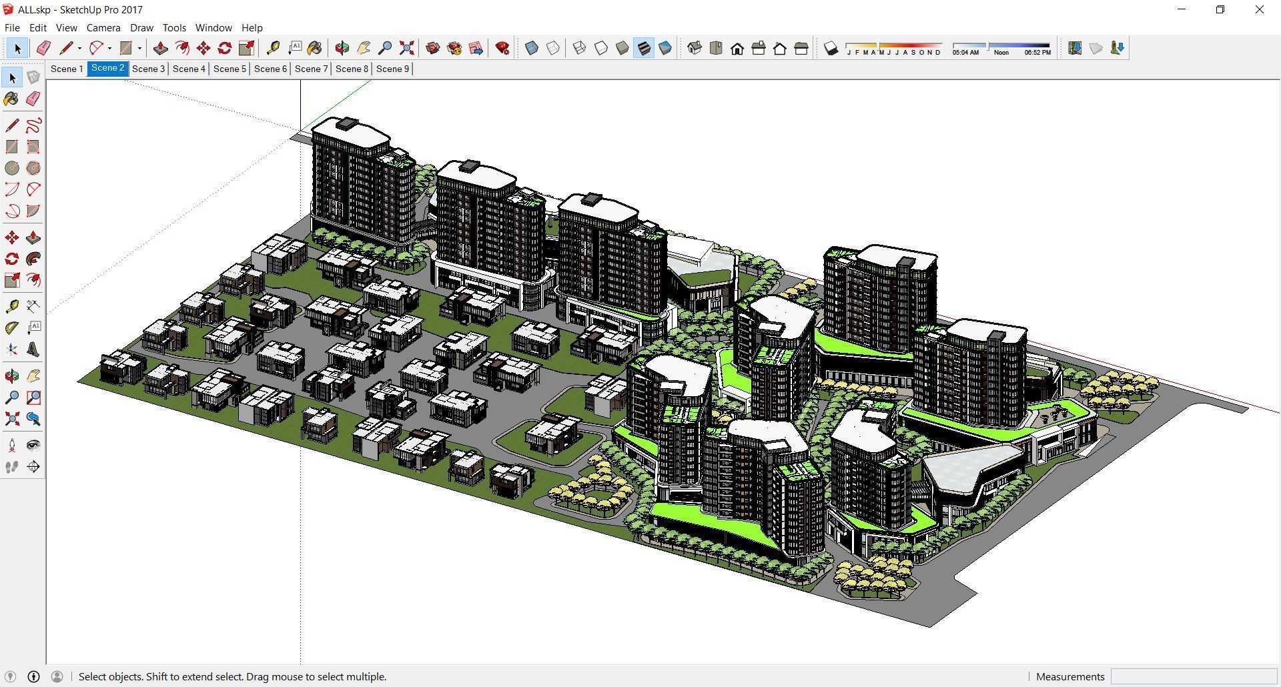Select the Protractor tool in side toolbar

[12, 328]
